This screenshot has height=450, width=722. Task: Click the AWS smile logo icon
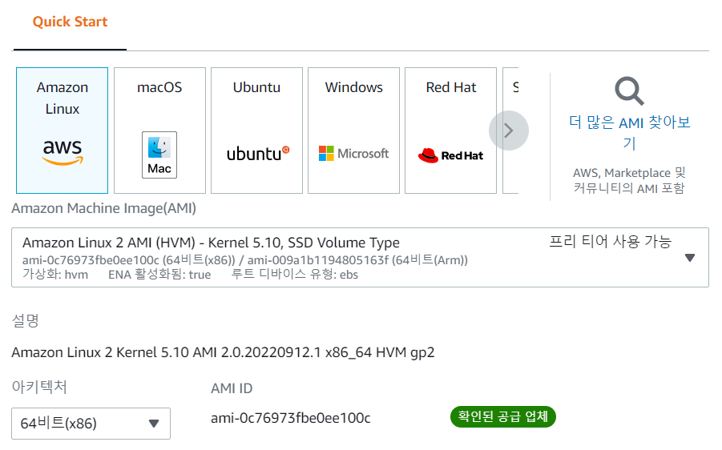(x=63, y=152)
